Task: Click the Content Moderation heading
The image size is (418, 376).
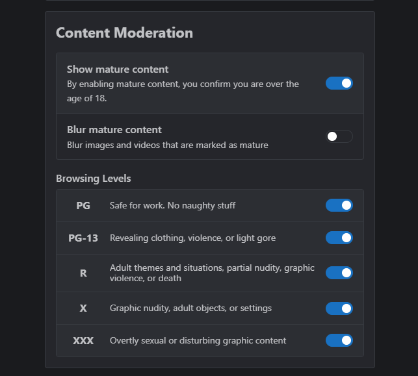Action: [x=124, y=32]
